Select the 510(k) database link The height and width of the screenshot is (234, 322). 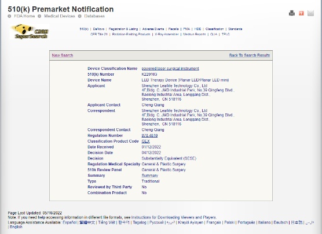point(84,29)
